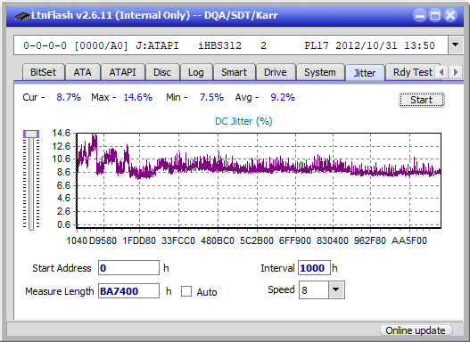The width and height of the screenshot is (470, 342).
Task: Click the DC Jitter (%) chart title
Action: click(x=243, y=121)
